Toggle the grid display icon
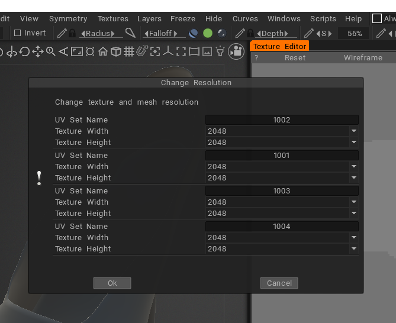 129,52
